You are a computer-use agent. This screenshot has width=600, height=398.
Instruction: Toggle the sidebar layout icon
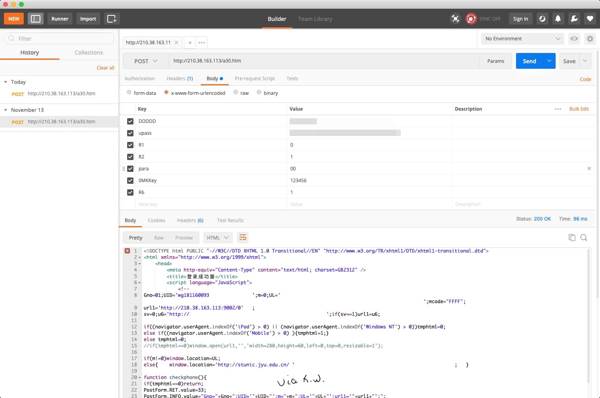(x=36, y=19)
